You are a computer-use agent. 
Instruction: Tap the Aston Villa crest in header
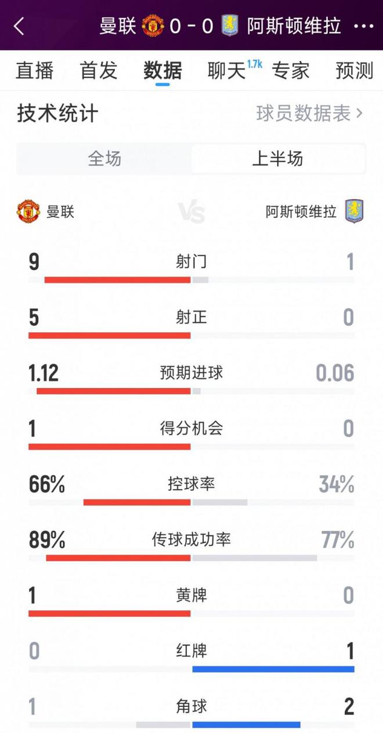tap(230, 26)
